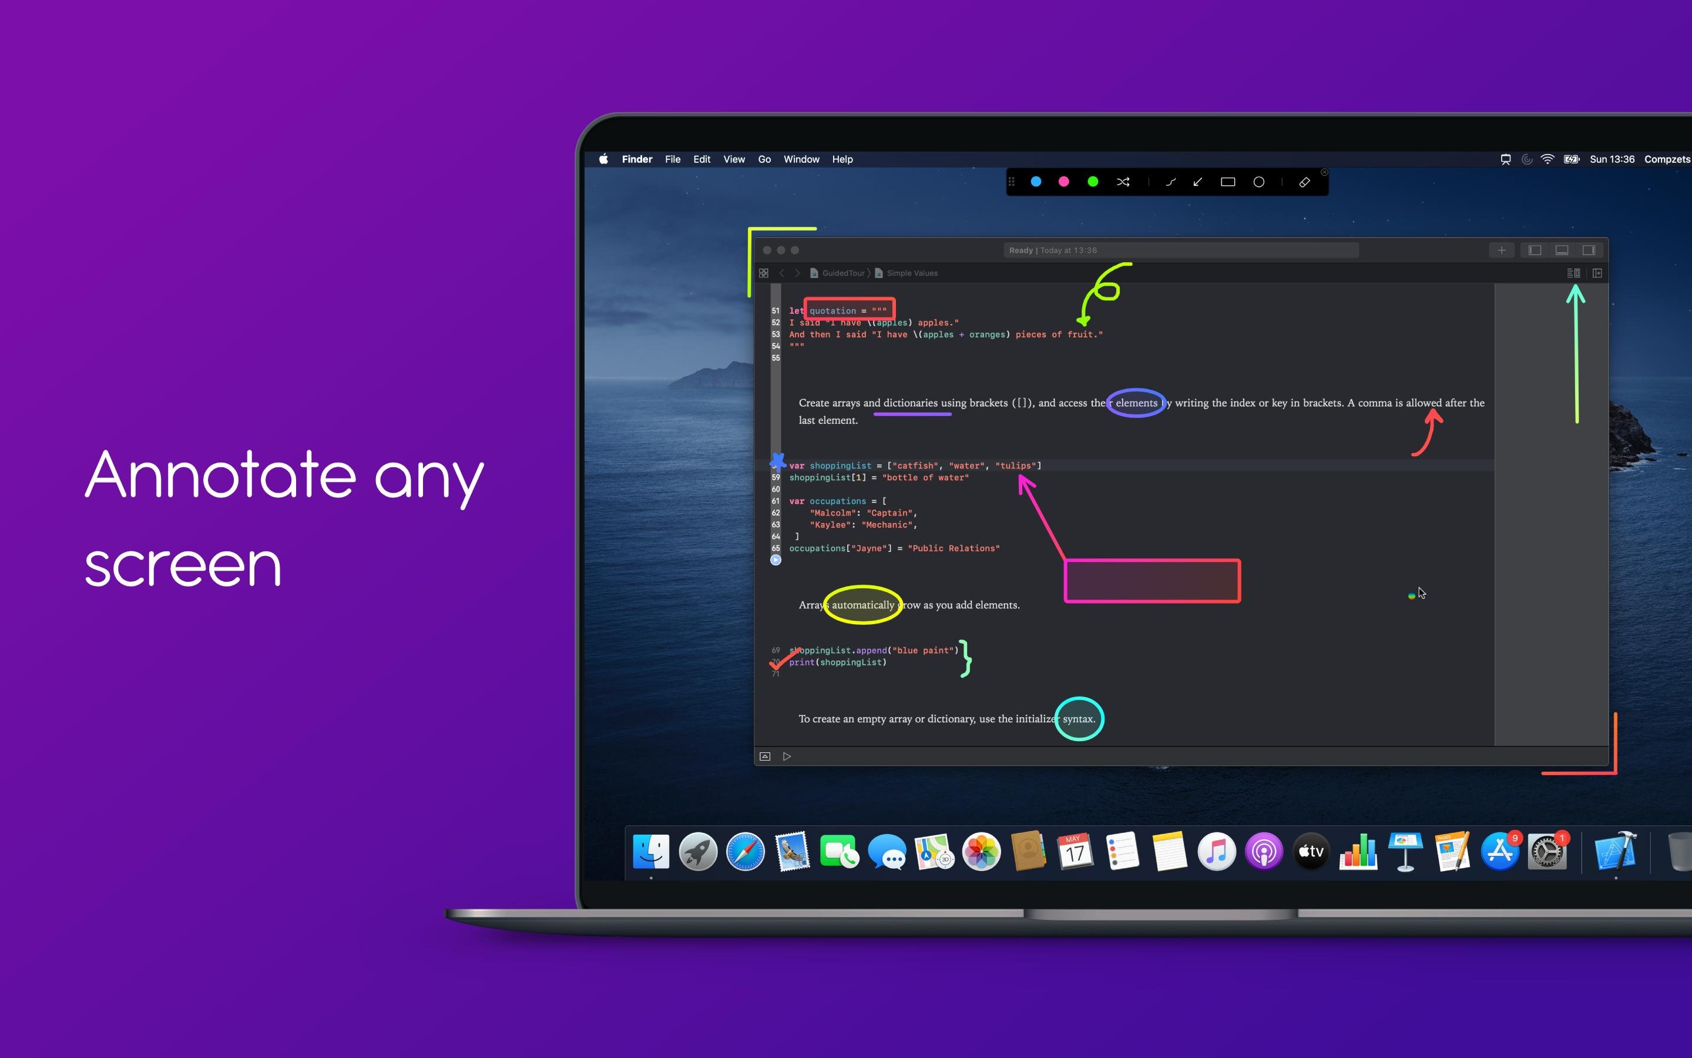Select the rectangle shape tool
Image resolution: width=1692 pixels, height=1058 pixels.
(x=1228, y=182)
